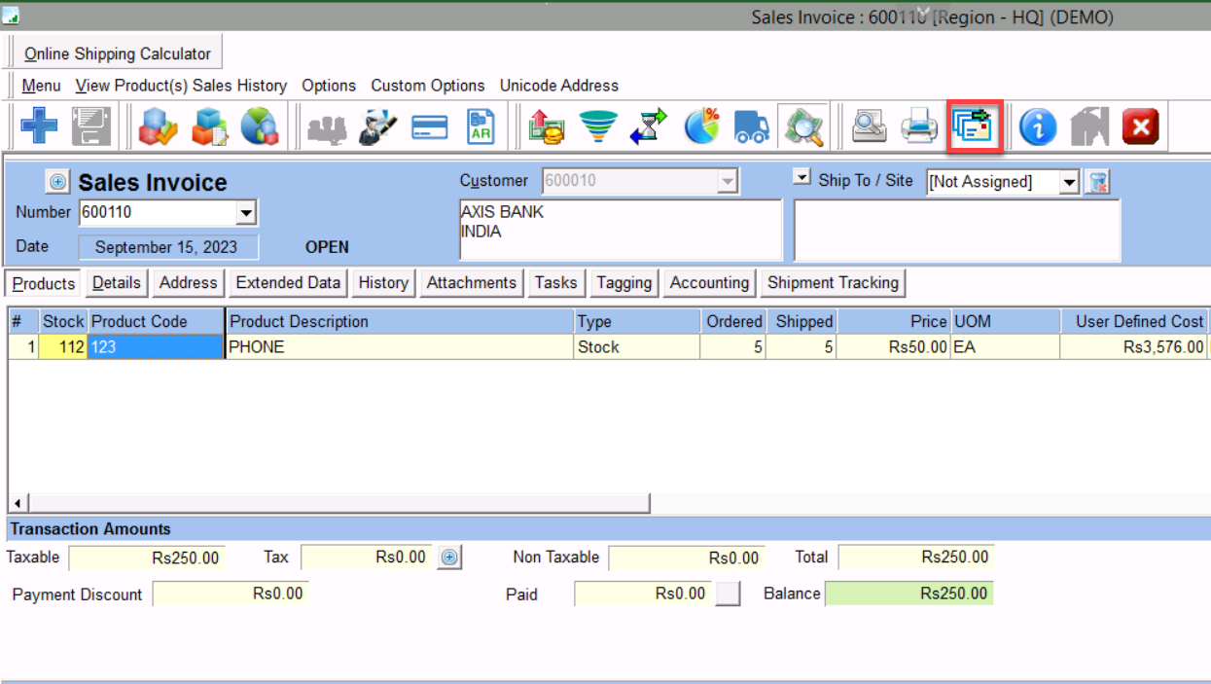This screenshot has height=684, width=1211.
Task: Click the blue plus new invoice icon
Action: tap(39, 126)
